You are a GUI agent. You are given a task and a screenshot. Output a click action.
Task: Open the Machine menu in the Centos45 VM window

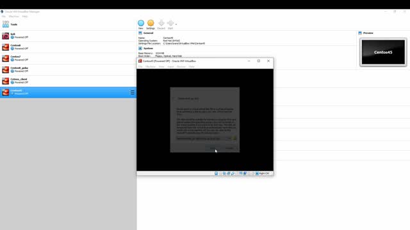point(151,66)
